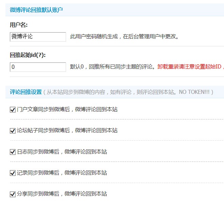Click the 此用户密码随机生成 hint text
The width and height of the screenshot is (224, 203).
point(124,37)
